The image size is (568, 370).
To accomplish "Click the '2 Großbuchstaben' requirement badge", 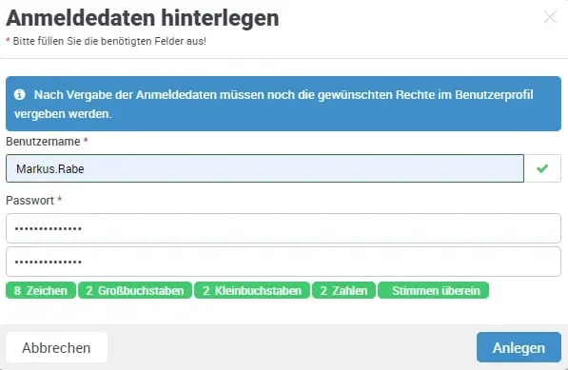I will click(x=135, y=290).
